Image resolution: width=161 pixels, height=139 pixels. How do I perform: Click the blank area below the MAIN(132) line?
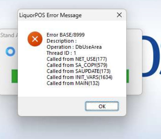point(72,91)
